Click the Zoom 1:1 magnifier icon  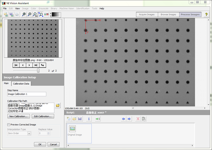[35, 15]
